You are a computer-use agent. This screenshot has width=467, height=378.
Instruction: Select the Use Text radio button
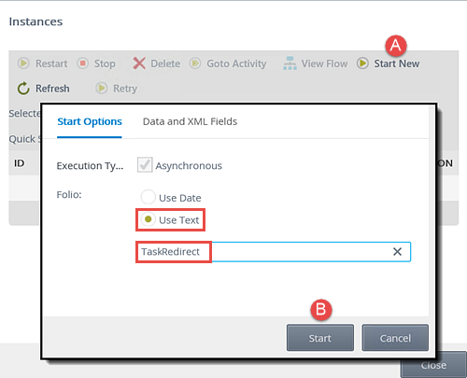(148, 219)
